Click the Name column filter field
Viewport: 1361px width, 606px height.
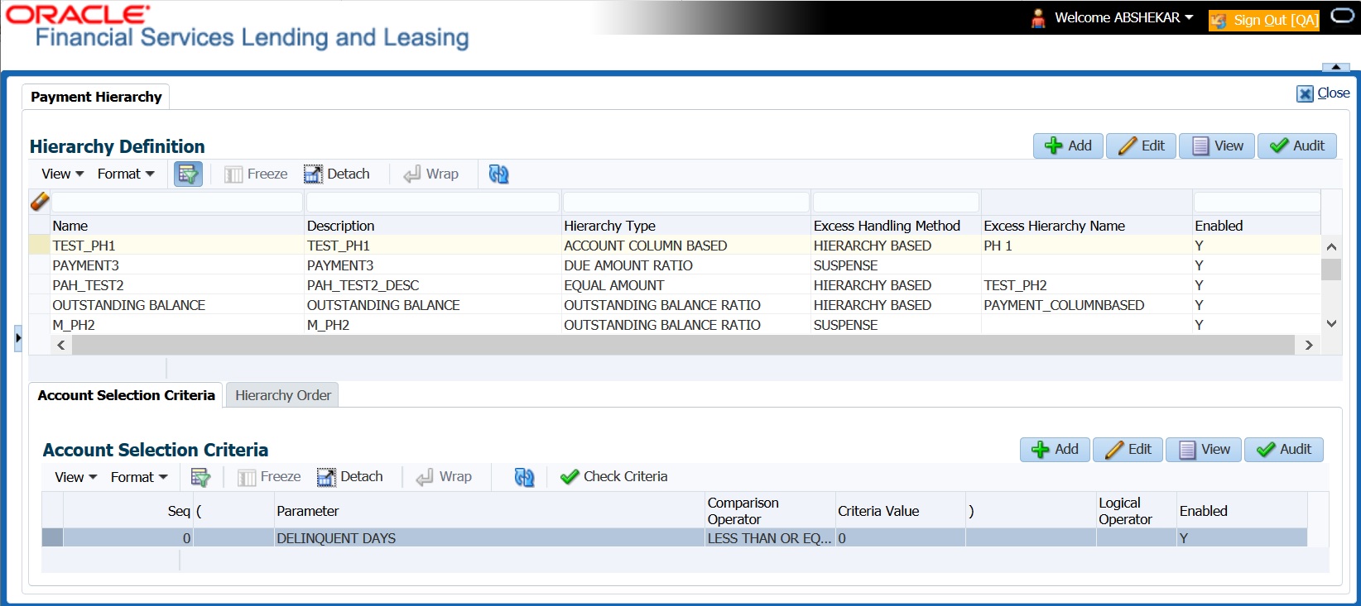pos(177,202)
